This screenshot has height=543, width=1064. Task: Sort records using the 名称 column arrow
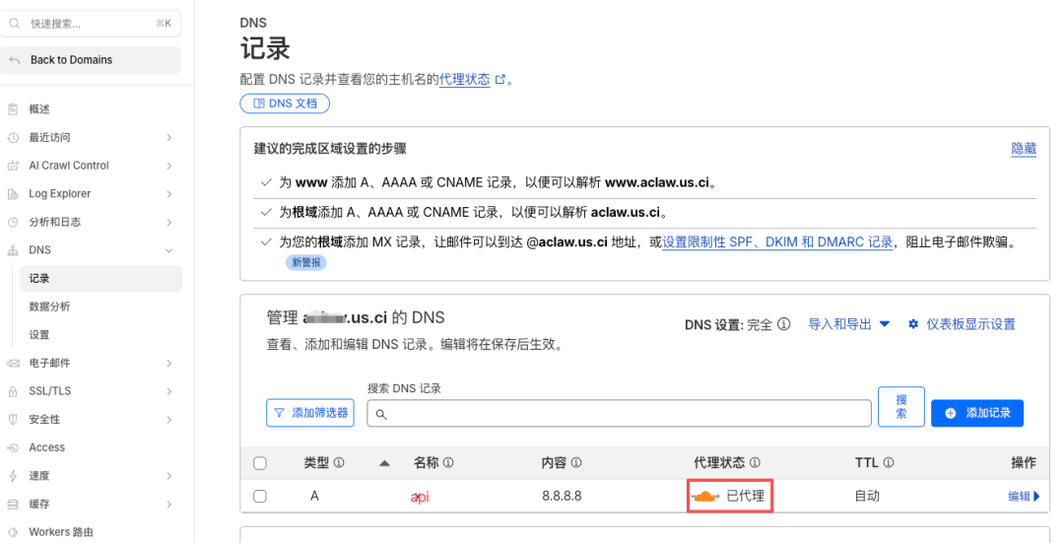384,463
